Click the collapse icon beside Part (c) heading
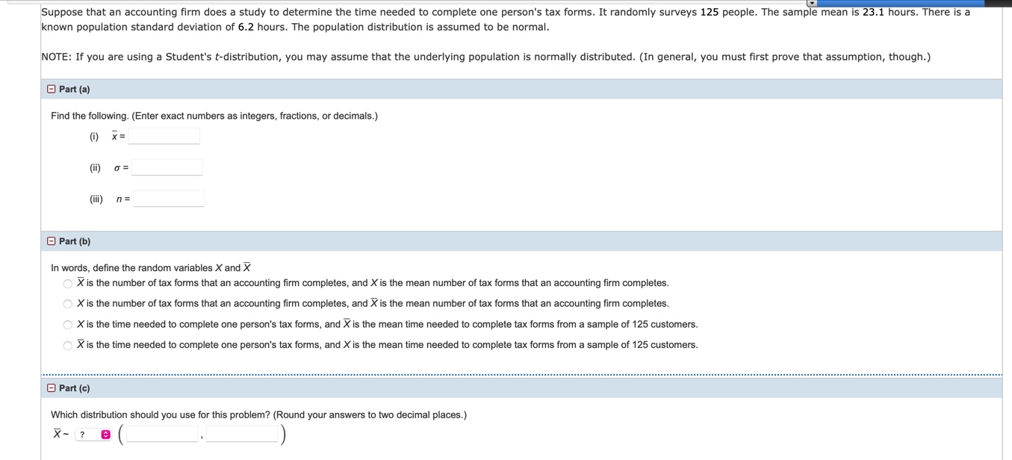 (51, 388)
